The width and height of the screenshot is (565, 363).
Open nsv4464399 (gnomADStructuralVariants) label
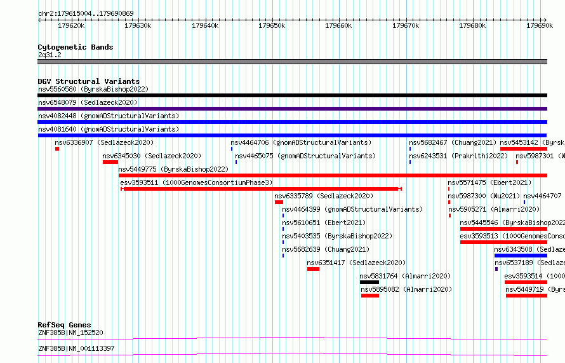click(352, 209)
